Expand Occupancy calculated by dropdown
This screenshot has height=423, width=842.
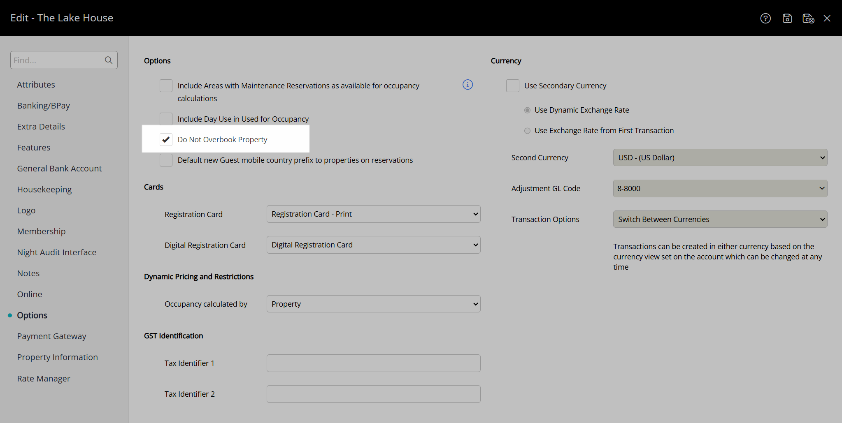click(x=373, y=304)
